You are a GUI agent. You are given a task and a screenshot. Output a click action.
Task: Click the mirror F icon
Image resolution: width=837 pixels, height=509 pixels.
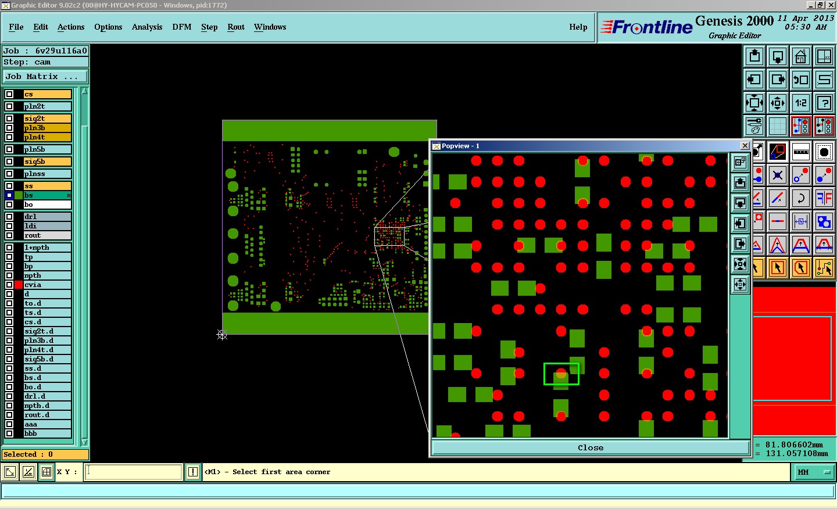point(824,198)
